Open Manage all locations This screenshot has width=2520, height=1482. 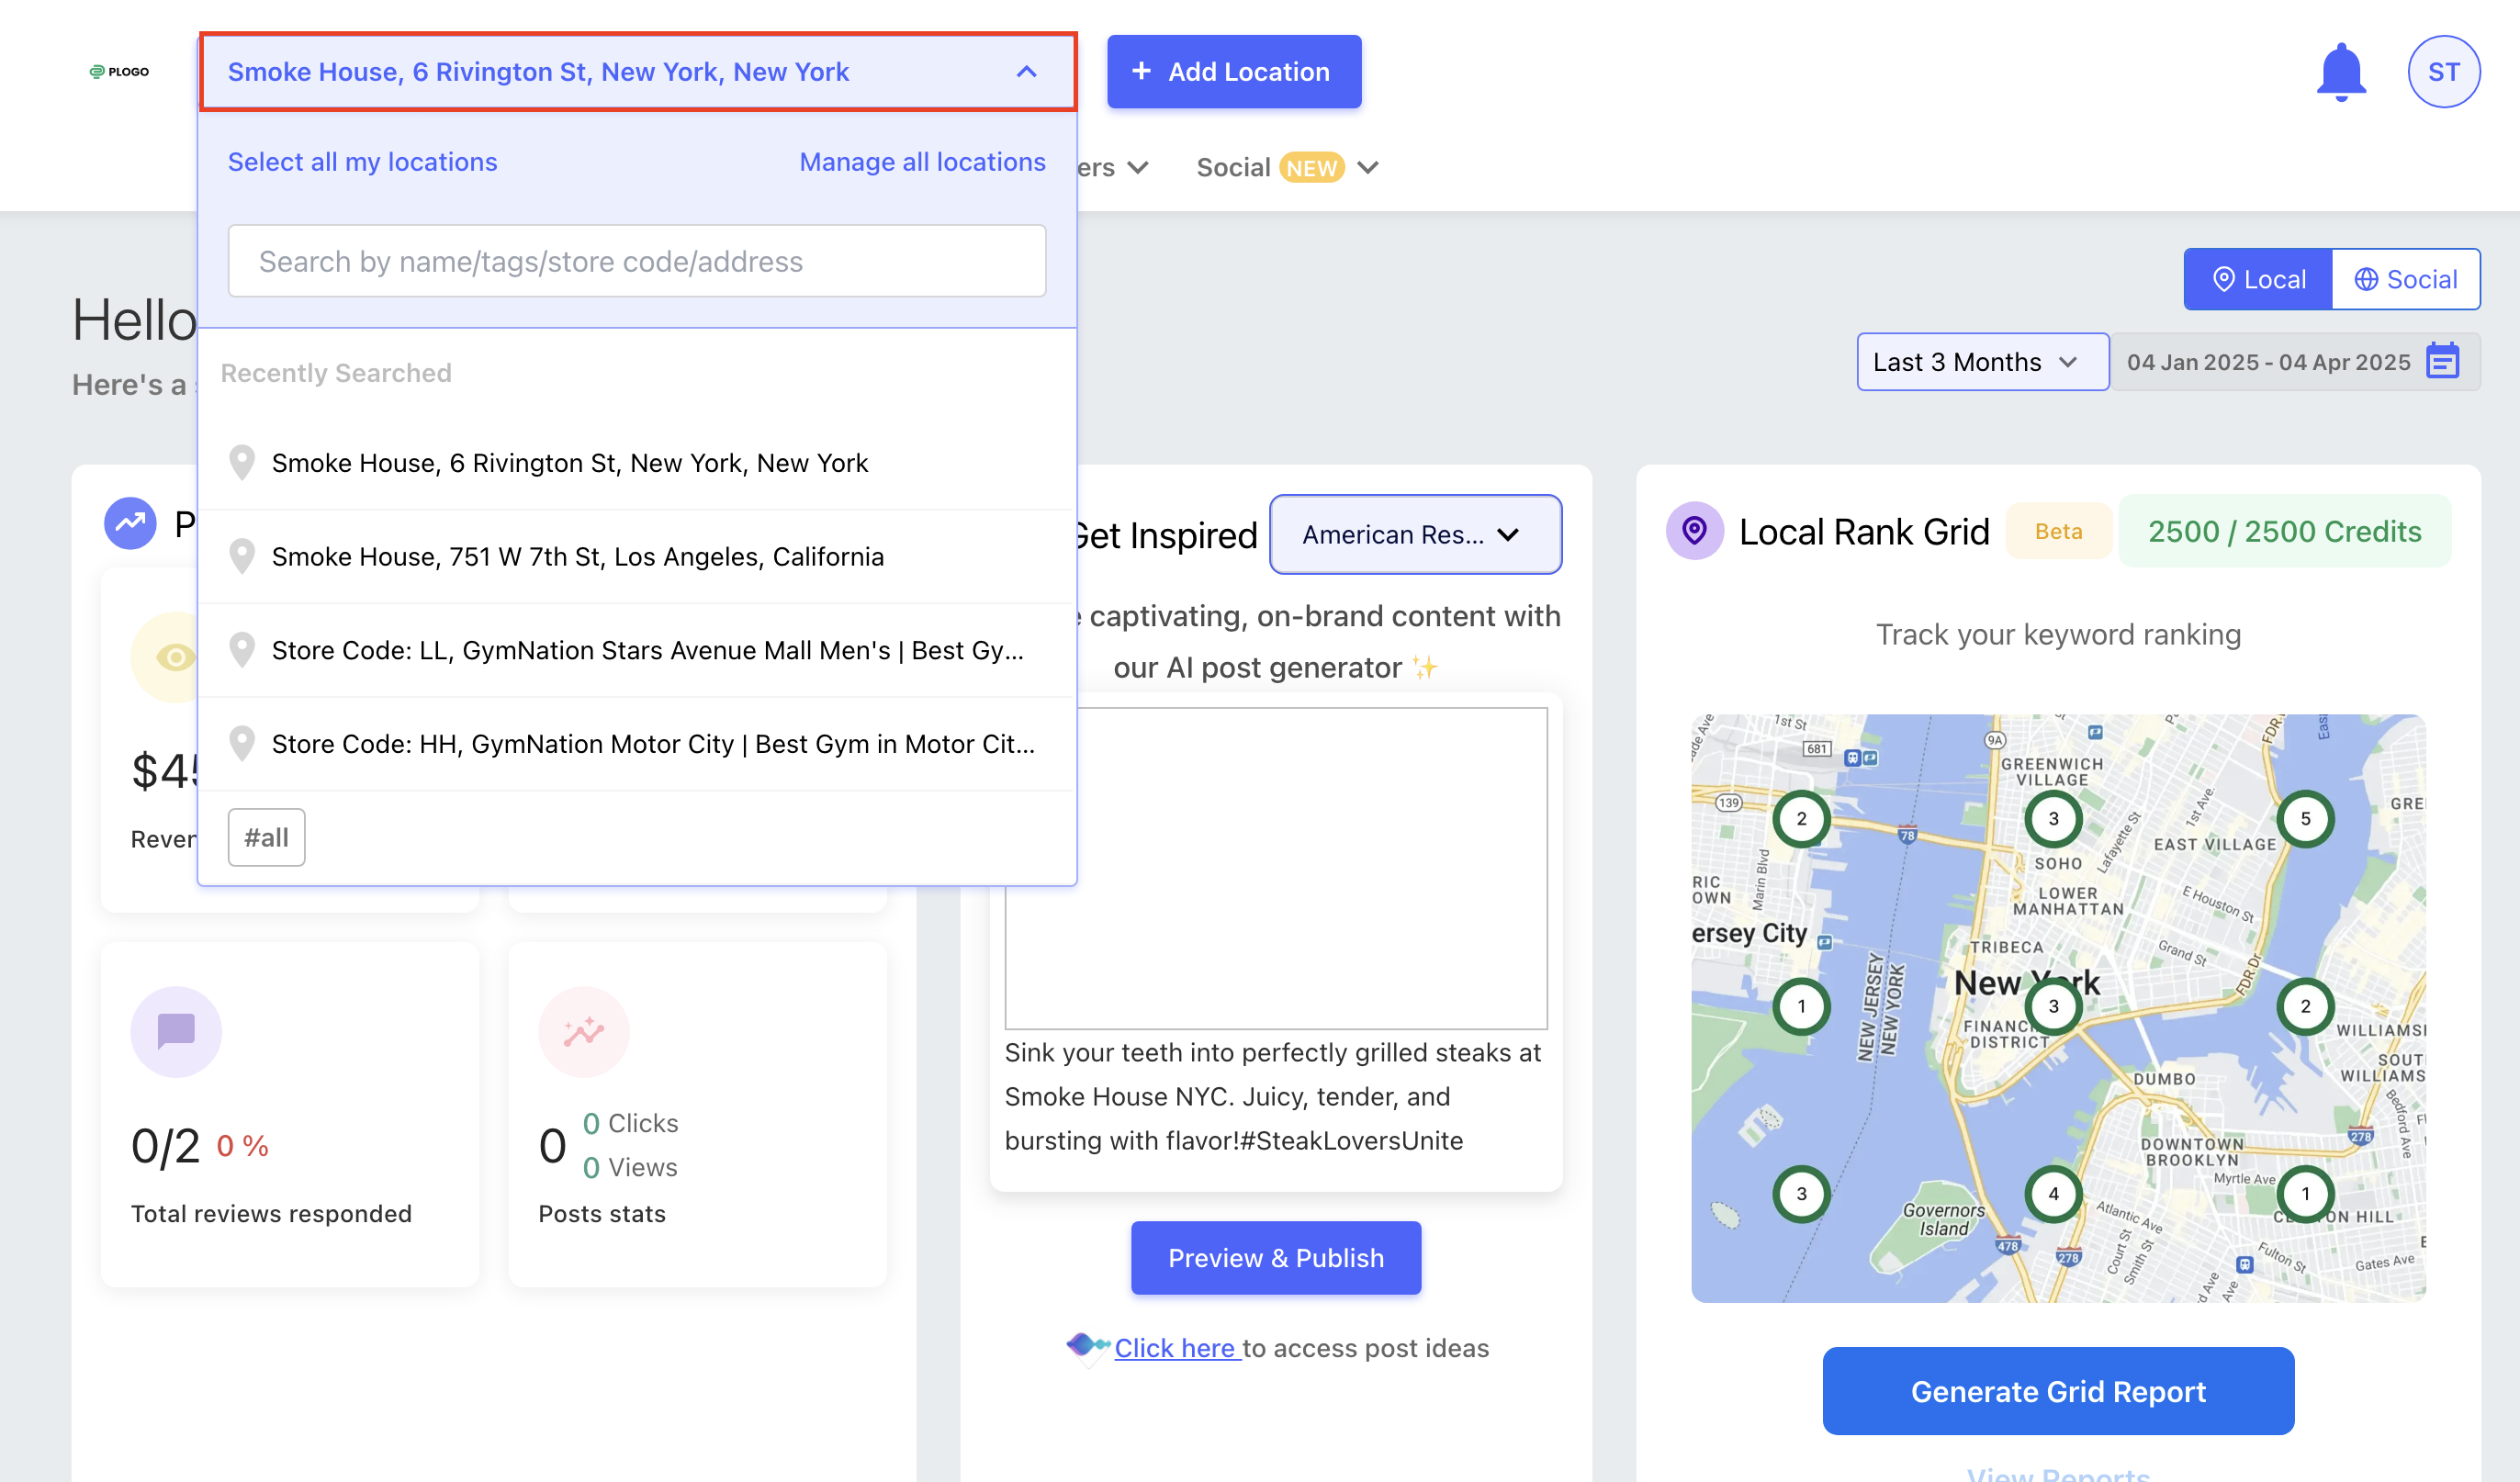[x=922, y=162]
